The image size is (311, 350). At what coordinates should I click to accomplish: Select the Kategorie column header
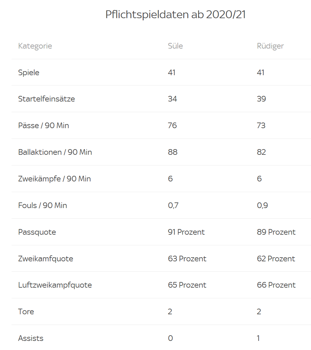pyautogui.click(x=35, y=46)
